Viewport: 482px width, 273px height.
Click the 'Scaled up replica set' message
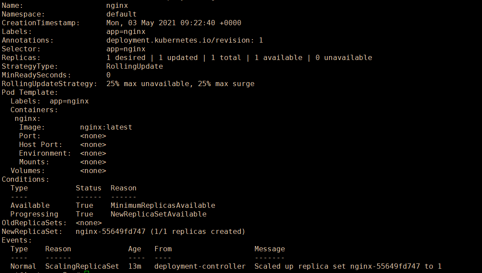pos(300,266)
